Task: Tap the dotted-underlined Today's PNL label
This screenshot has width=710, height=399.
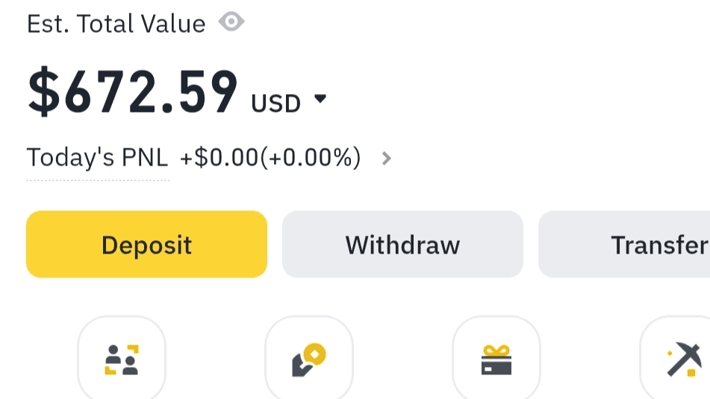Action: pyautogui.click(x=98, y=158)
